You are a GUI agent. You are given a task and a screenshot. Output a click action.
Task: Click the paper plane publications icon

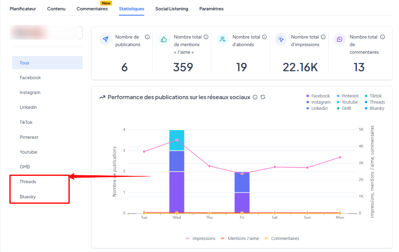coord(105,39)
